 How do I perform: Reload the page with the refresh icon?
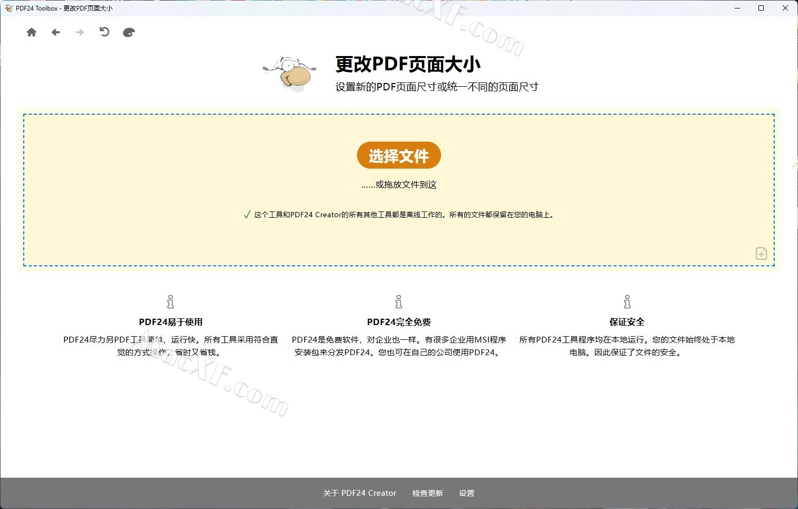point(104,32)
